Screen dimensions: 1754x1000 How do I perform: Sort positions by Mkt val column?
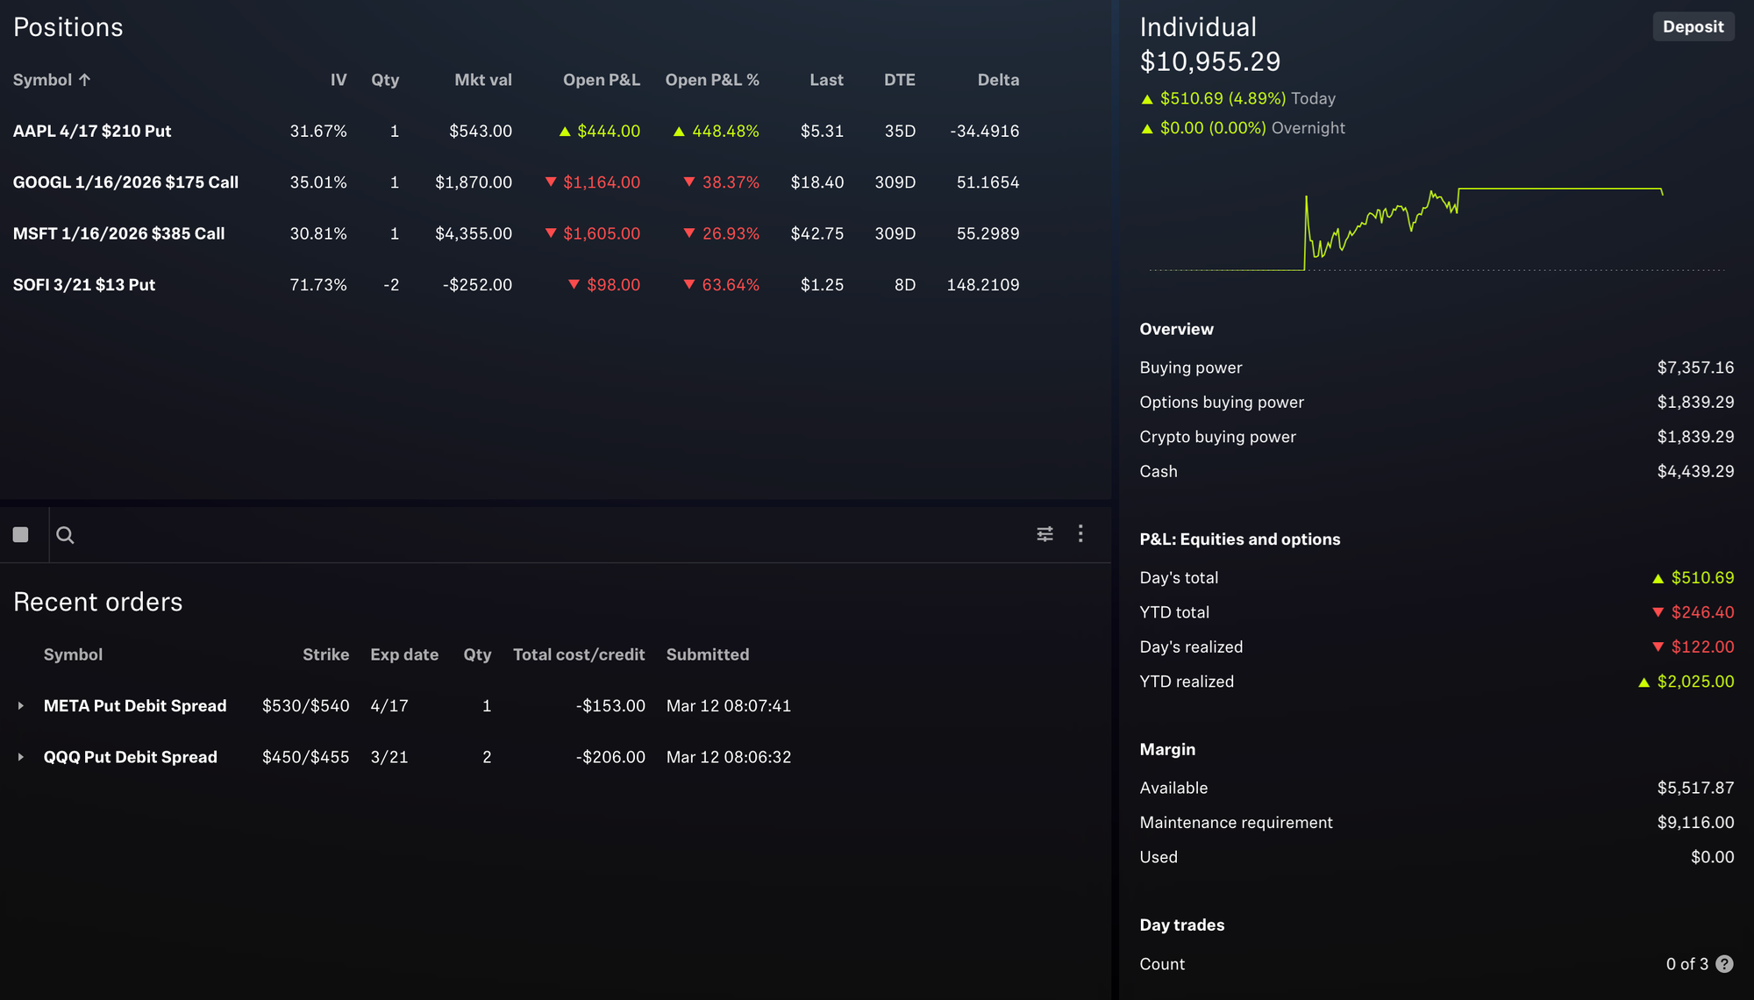pos(483,80)
